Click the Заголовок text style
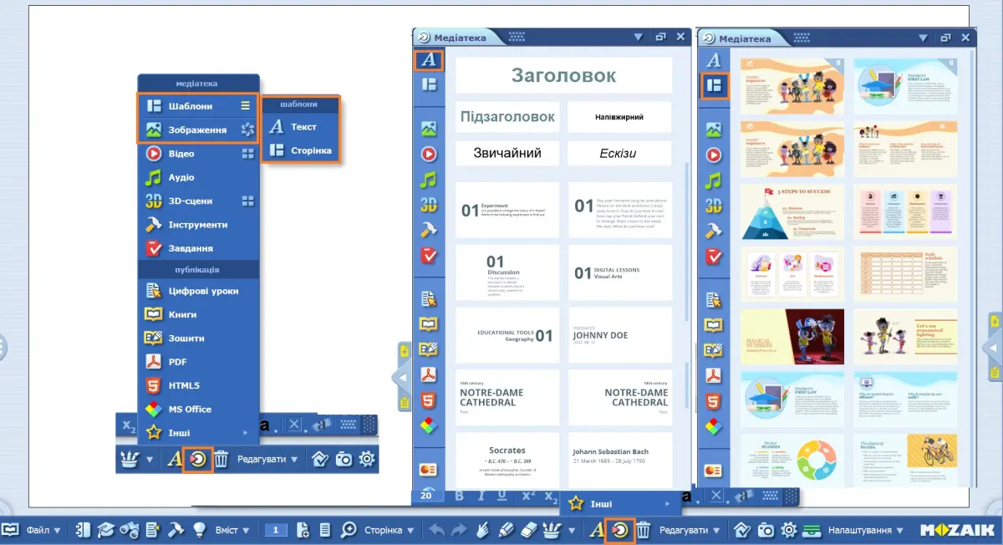The height and width of the screenshot is (545, 1003). 563,75
